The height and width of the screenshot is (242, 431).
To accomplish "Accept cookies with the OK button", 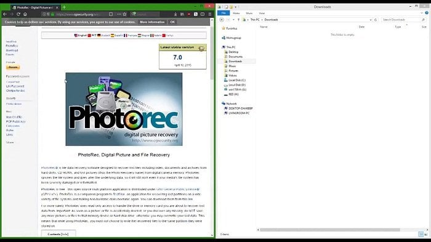I will (172, 22).
